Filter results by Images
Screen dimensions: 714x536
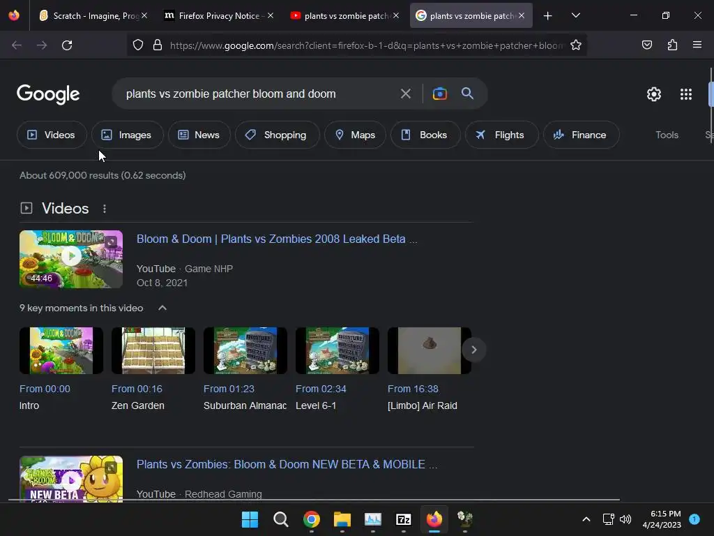127,135
